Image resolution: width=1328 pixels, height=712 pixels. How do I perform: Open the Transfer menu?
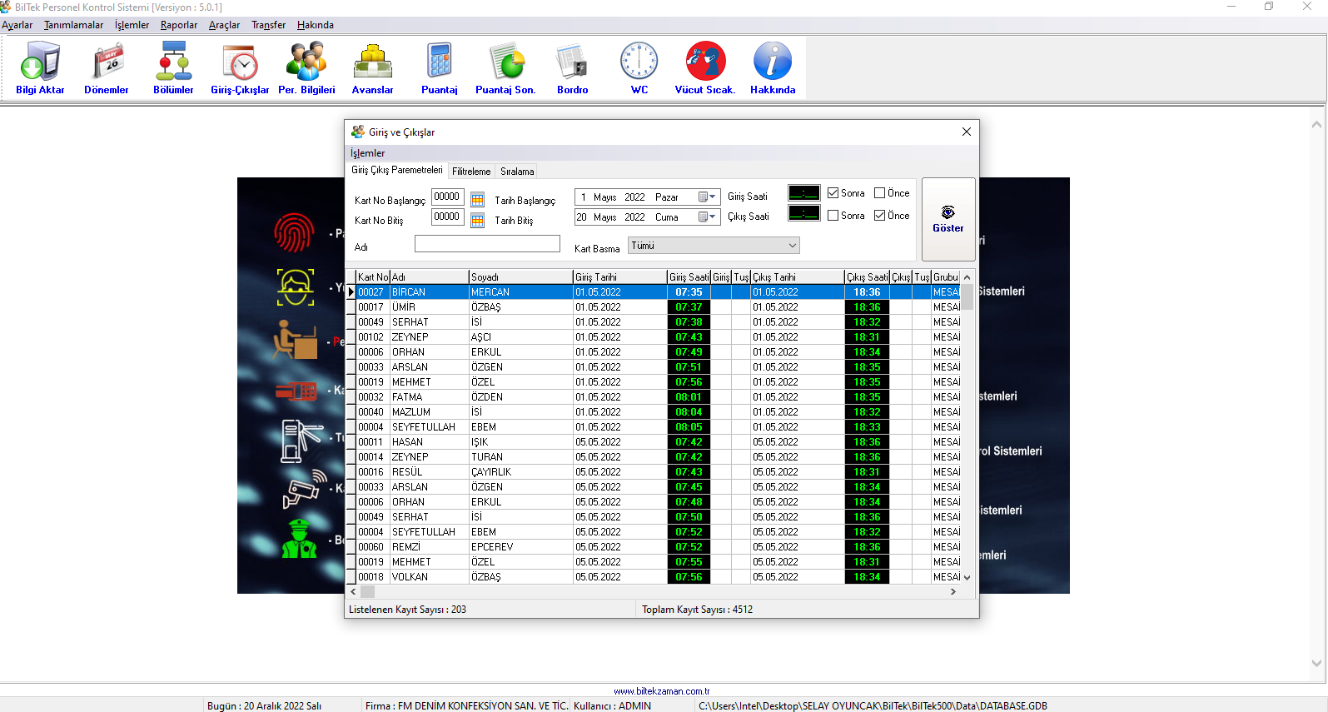268,25
